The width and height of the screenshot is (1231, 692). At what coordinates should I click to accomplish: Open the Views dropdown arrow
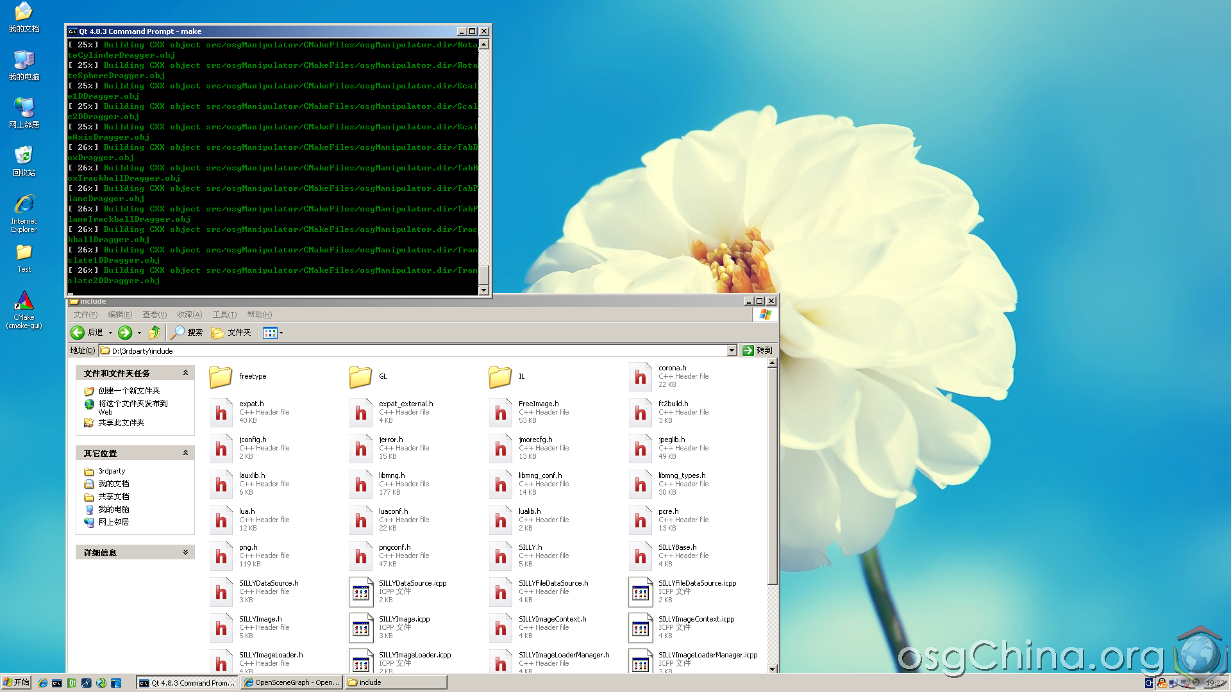coord(281,333)
